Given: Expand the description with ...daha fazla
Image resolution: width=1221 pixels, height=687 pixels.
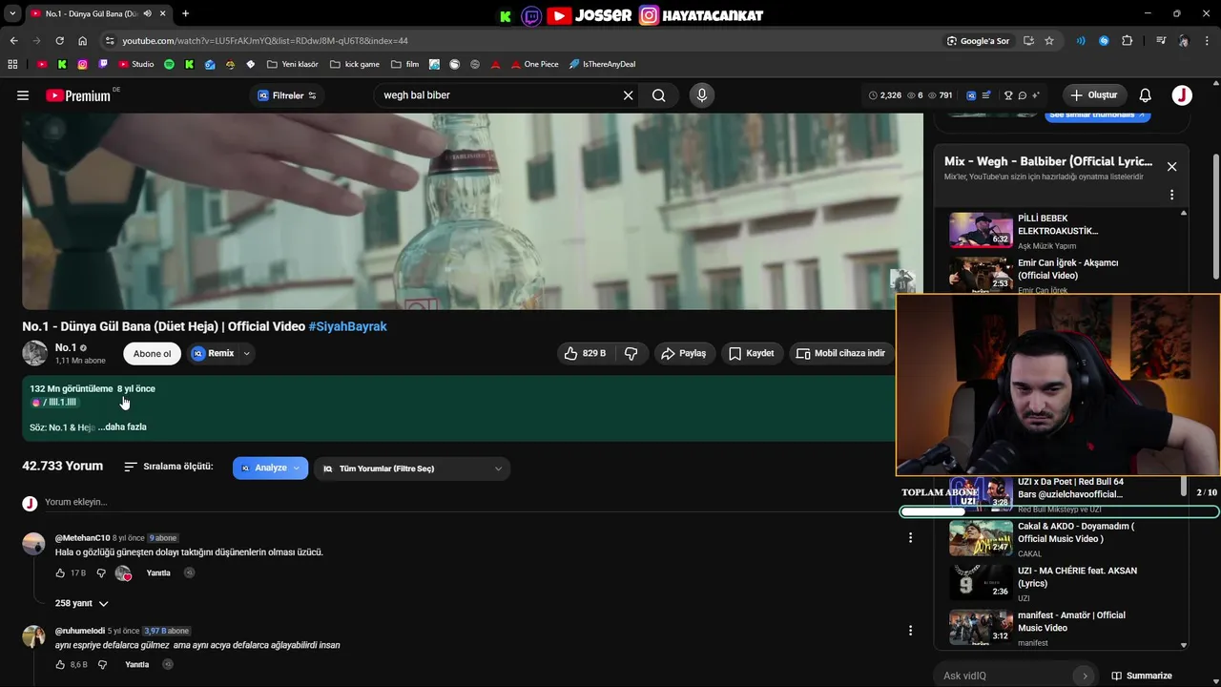Looking at the screenshot, I should click(122, 427).
